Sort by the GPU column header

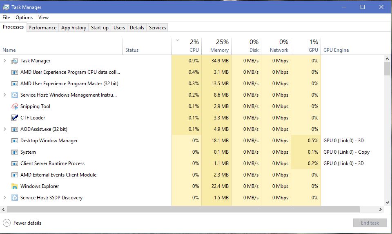306,46
